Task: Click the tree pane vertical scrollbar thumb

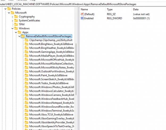Action: click(76, 69)
